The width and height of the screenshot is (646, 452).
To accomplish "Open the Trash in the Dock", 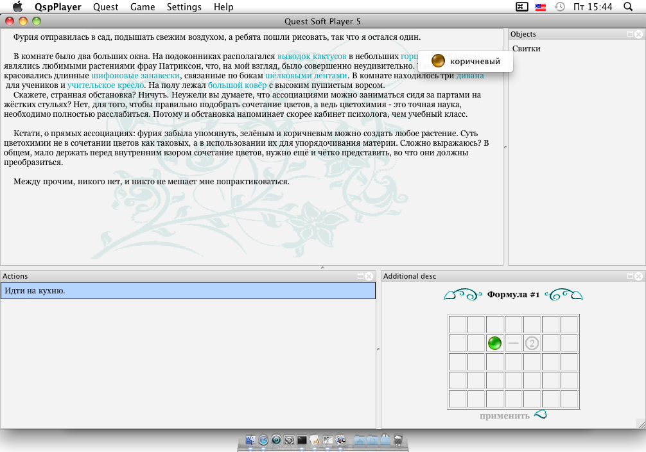I will coord(398,440).
